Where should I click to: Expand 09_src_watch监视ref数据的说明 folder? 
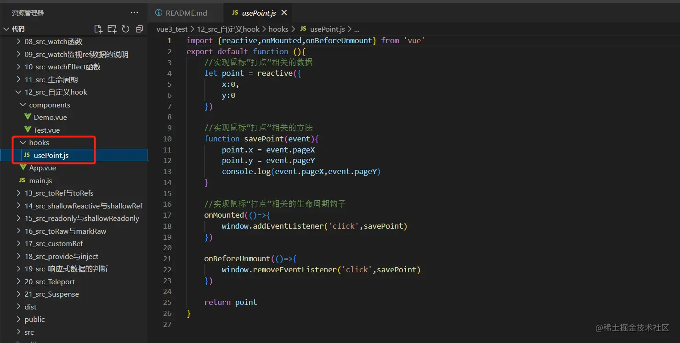(x=18, y=54)
